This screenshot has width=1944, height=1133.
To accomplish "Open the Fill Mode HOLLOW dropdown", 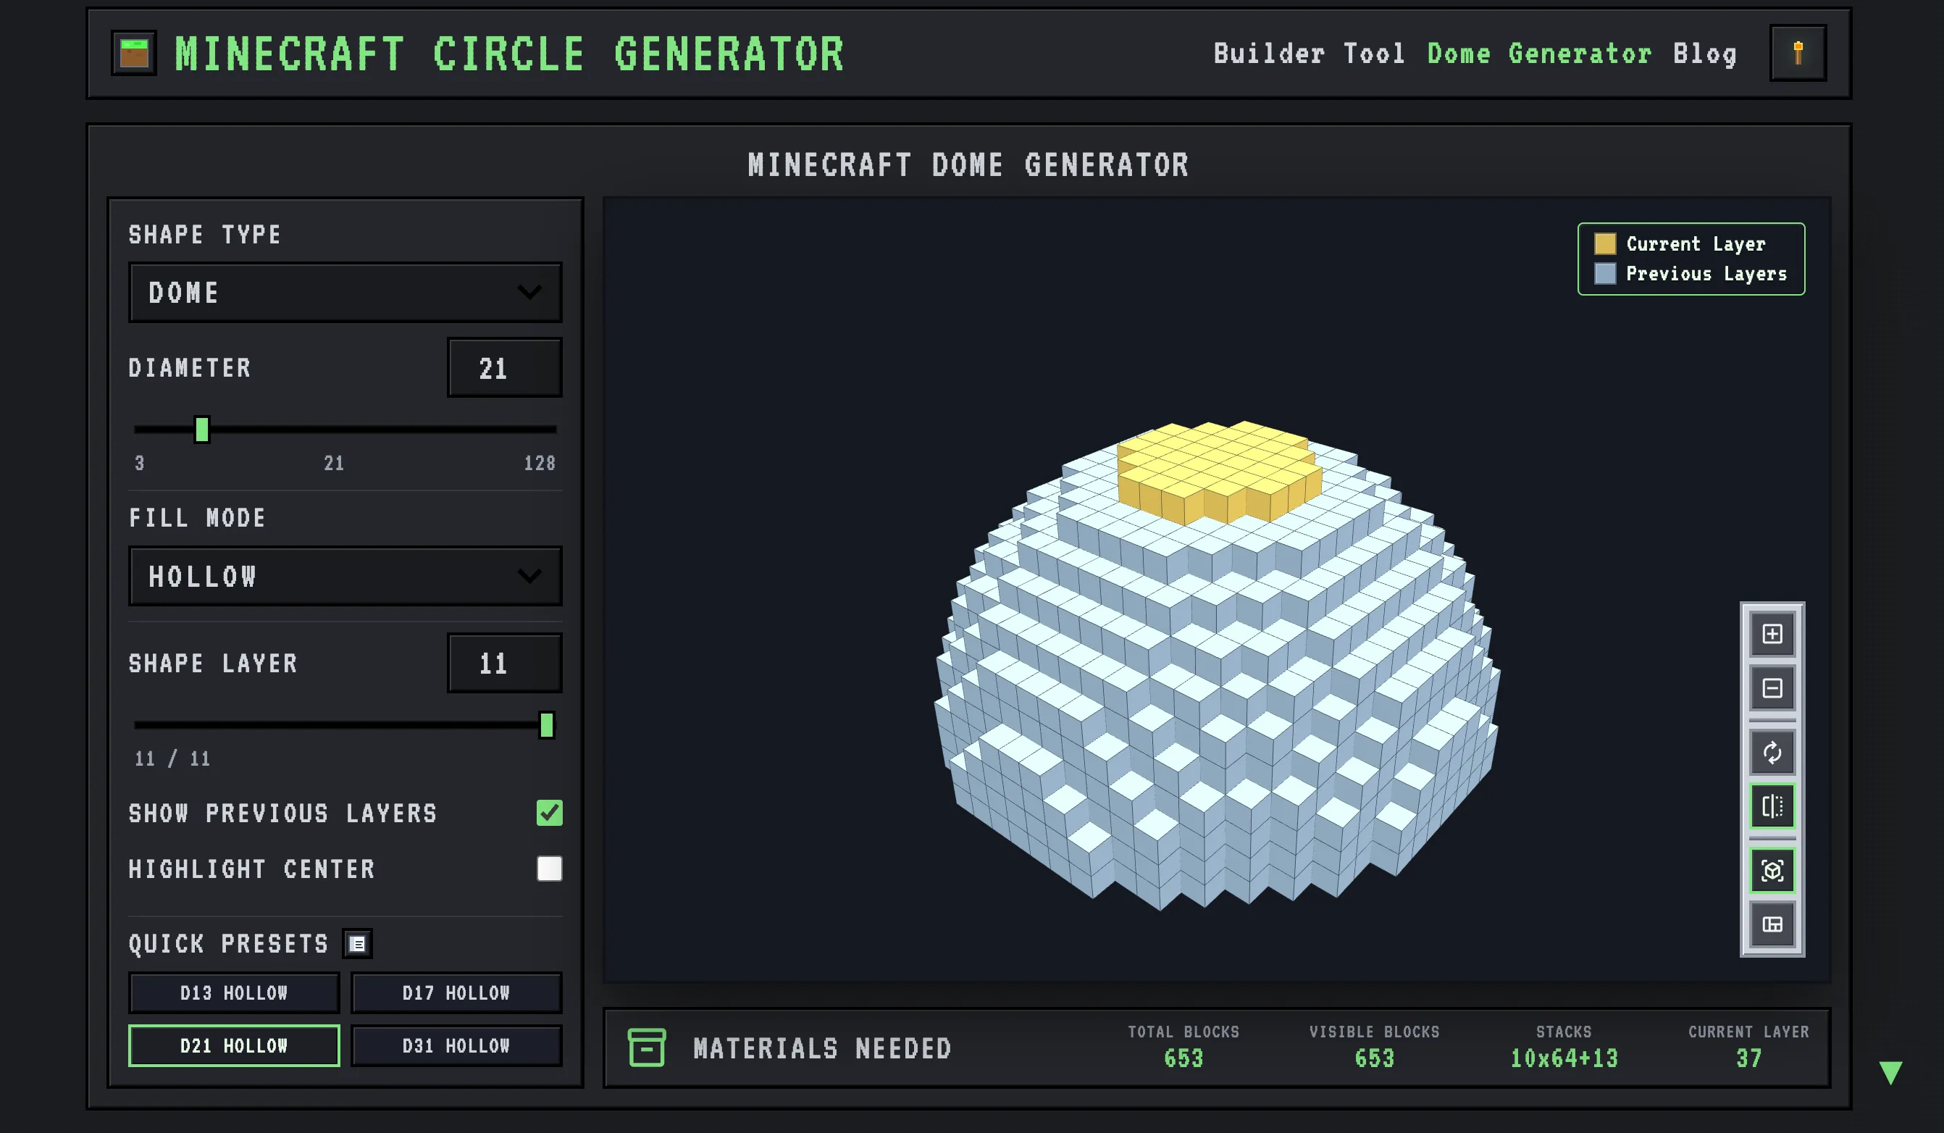I will pyautogui.click(x=345, y=577).
